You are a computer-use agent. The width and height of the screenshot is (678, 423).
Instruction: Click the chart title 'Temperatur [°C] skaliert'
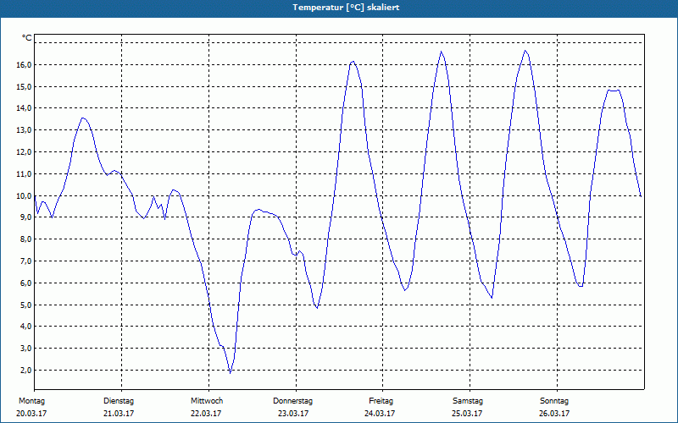click(346, 8)
